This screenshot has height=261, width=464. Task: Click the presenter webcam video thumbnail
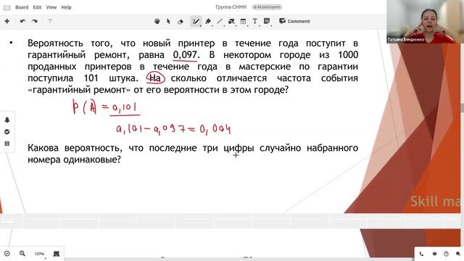coord(425,22)
